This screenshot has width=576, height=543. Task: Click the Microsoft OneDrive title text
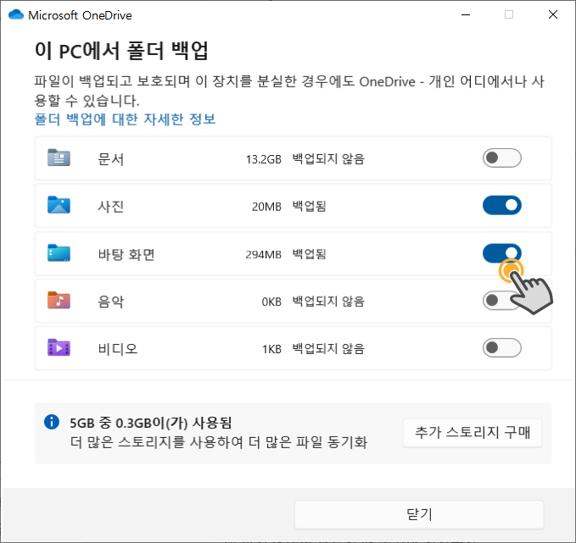click(80, 15)
